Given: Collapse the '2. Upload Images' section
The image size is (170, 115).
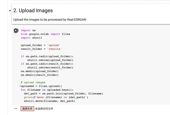Looking at the screenshot, I should 10,11.
